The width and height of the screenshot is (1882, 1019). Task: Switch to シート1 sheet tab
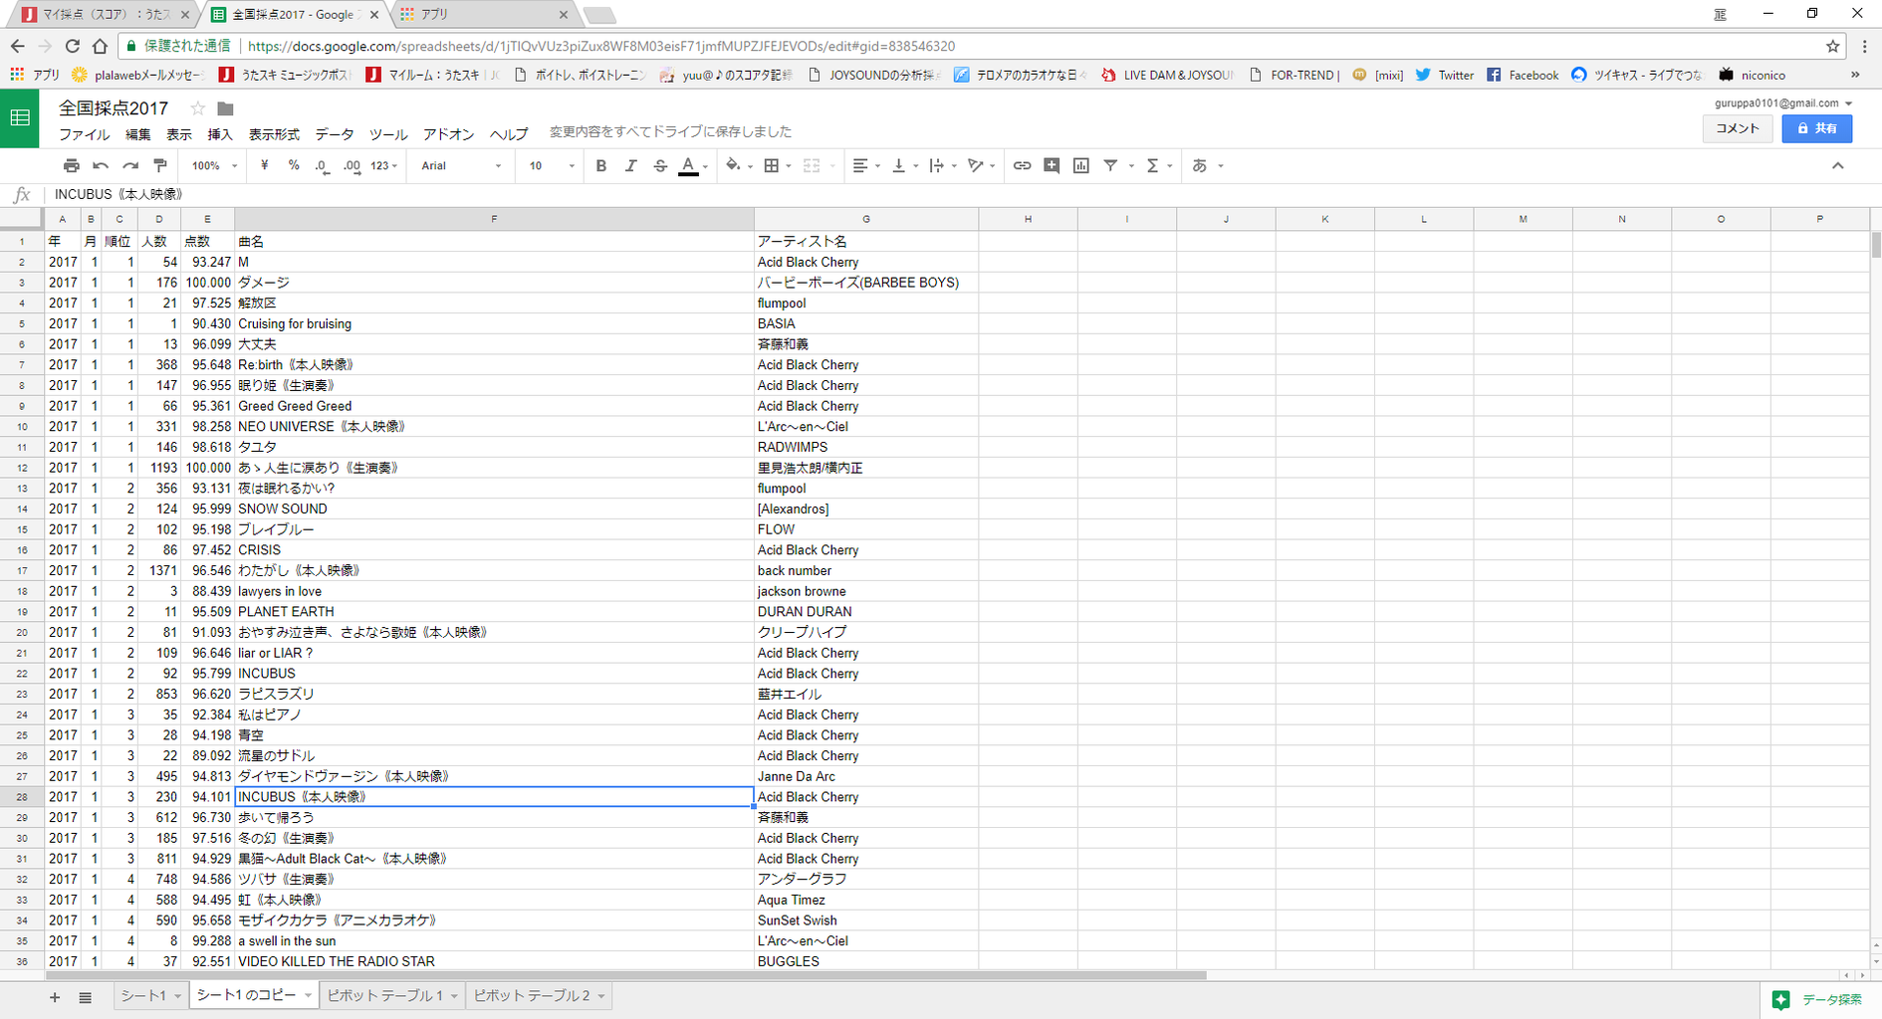[x=150, y=996]
